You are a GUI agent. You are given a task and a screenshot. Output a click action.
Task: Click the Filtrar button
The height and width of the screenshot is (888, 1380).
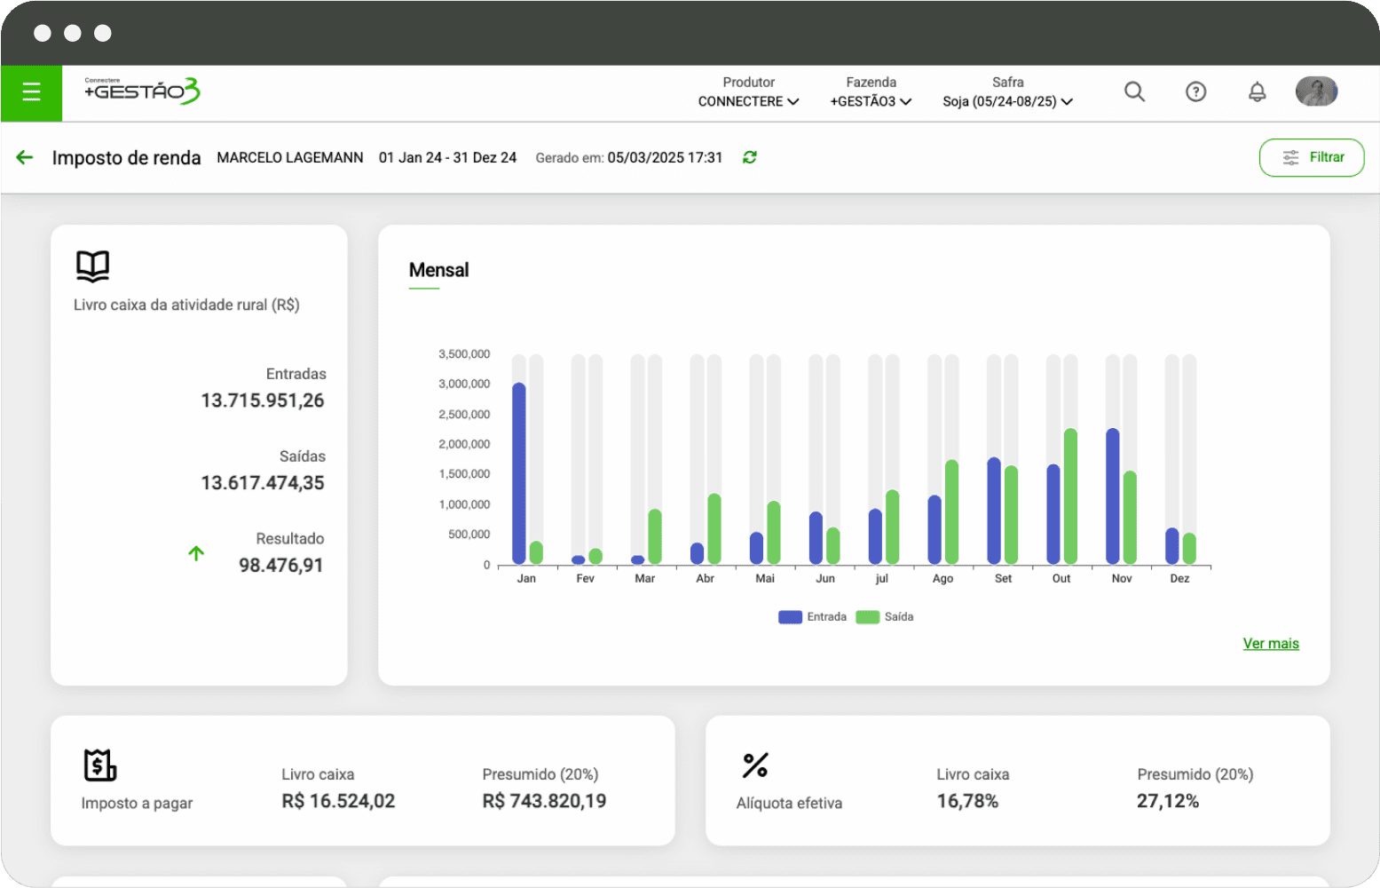[x=1311, y=157]
